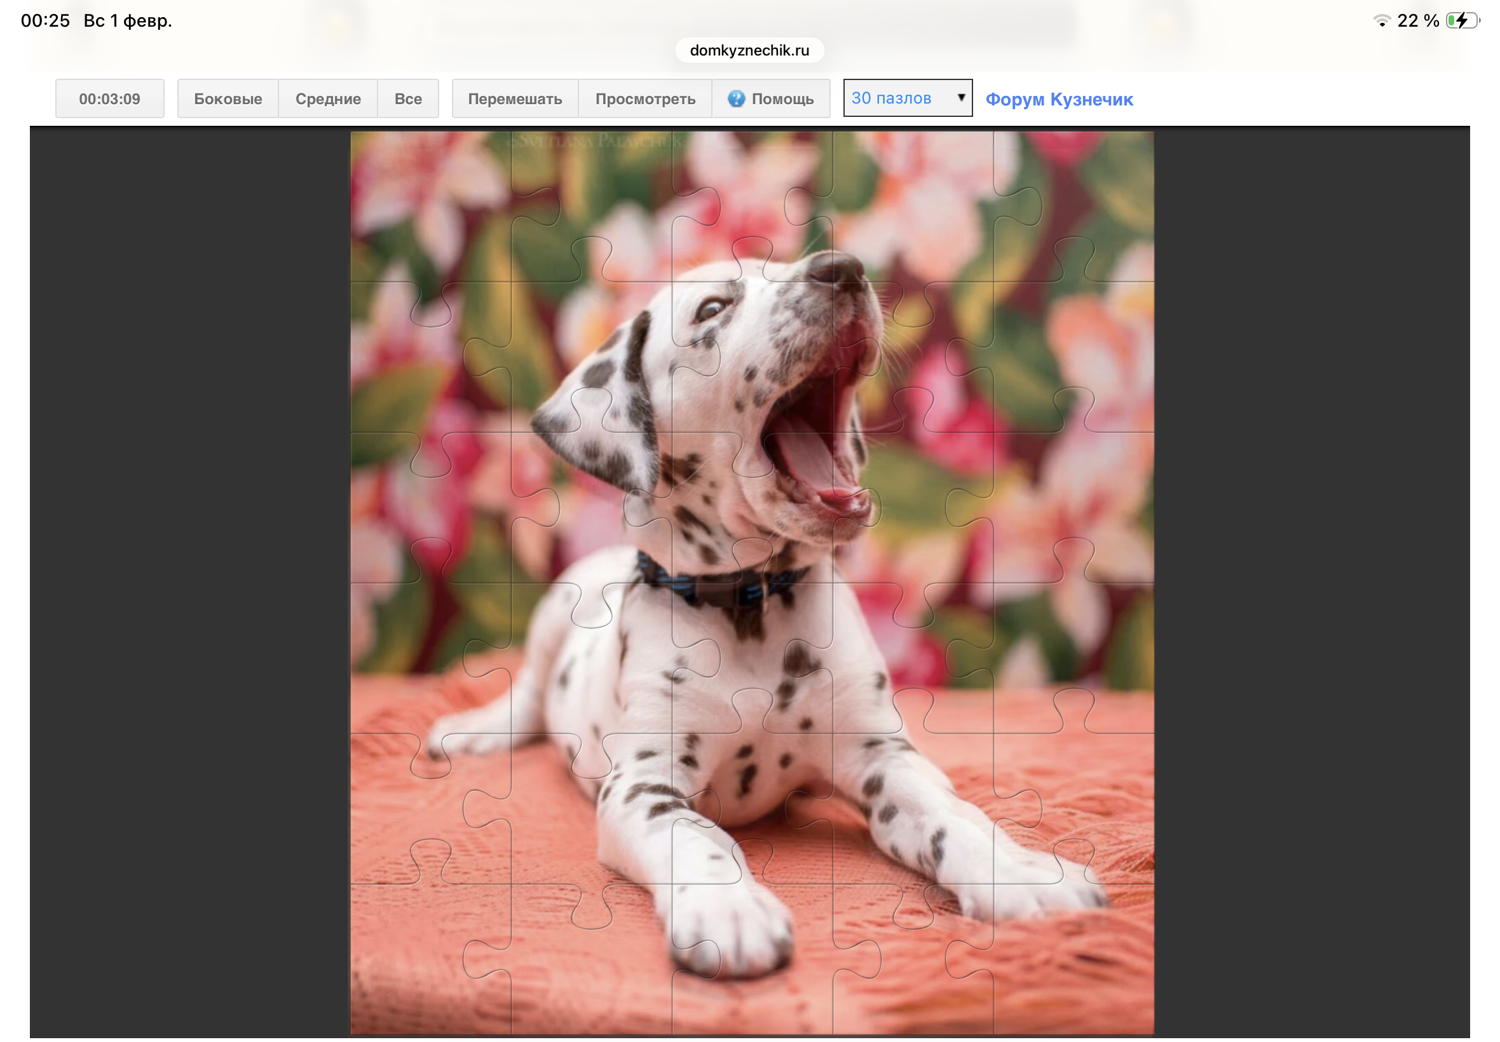The height and width of the screenshot is (1042, 1500).
Task: Shuffle the puzzle with Перемешать
Action: pyautogui.click(x=515, y=98)
